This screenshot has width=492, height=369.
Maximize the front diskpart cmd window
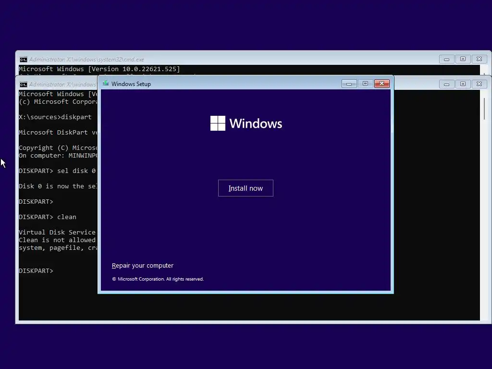tap(463, 84)
